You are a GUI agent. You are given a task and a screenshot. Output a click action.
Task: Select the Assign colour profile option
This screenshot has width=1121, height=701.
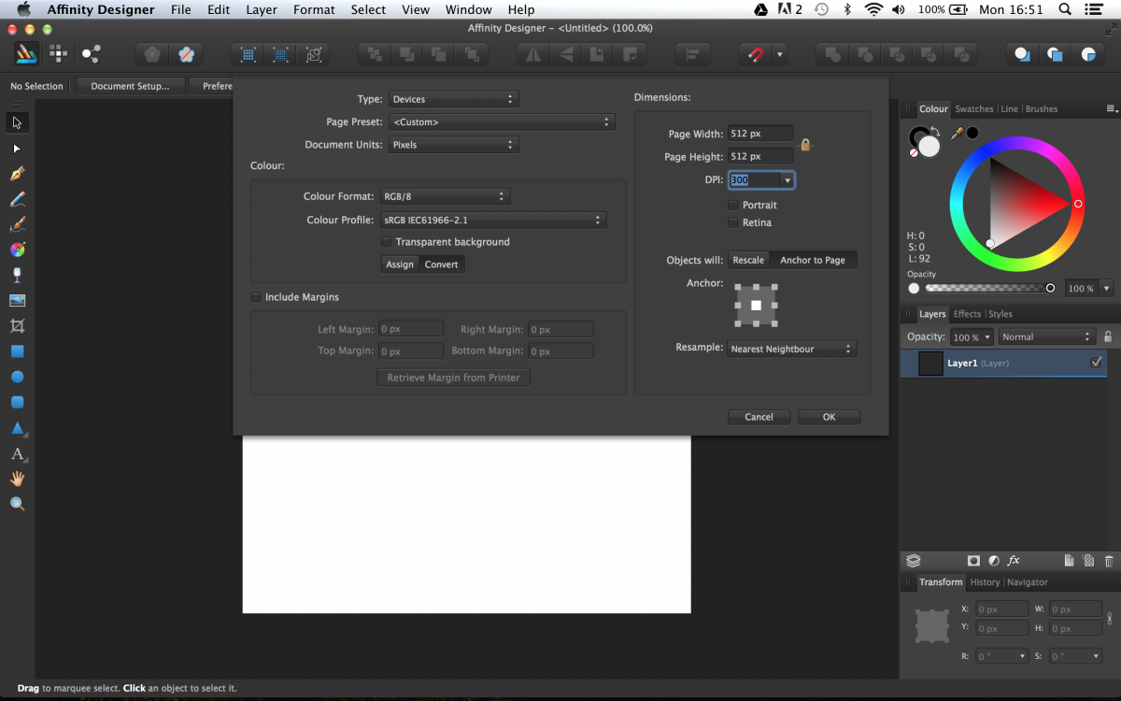tap(400, 265)
